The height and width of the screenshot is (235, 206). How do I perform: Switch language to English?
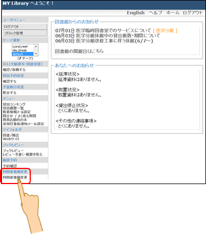pyautogui.click(x=135, y=13)
